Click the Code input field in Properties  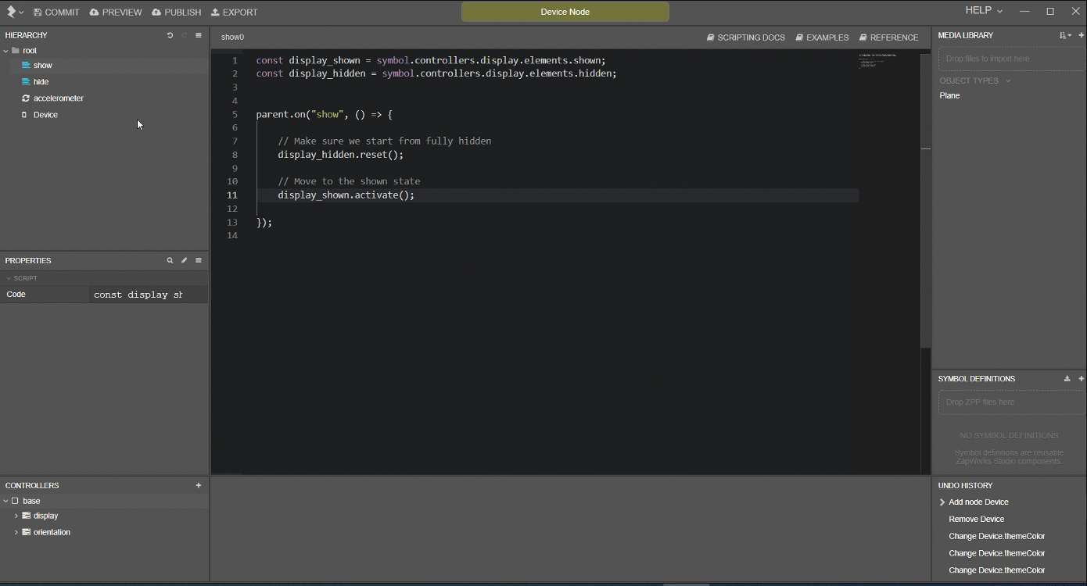(148, 294)
